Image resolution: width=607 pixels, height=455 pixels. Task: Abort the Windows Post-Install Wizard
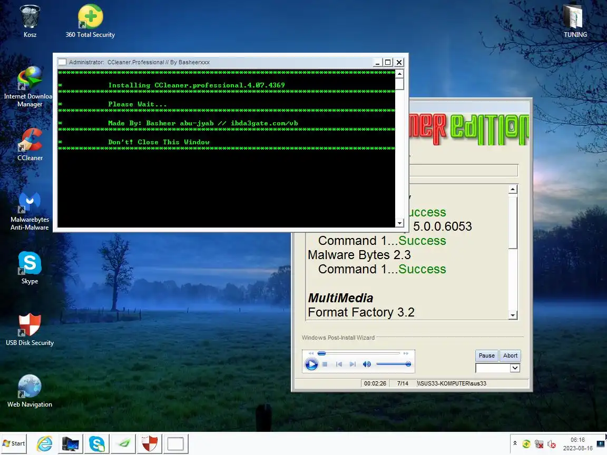(510, 355)
